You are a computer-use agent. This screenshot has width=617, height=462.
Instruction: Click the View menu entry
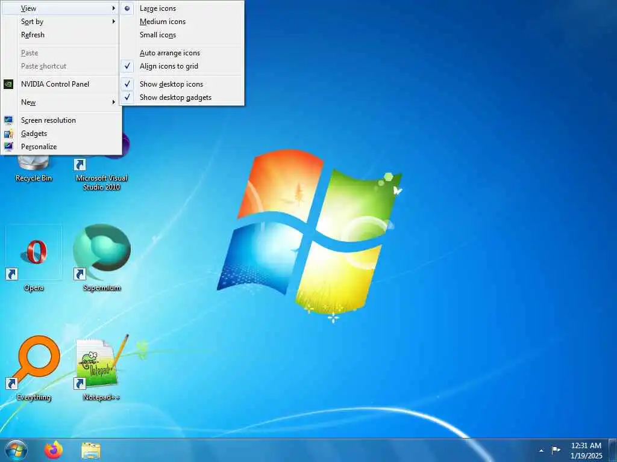pyautogui.click(x=61, y=8)
